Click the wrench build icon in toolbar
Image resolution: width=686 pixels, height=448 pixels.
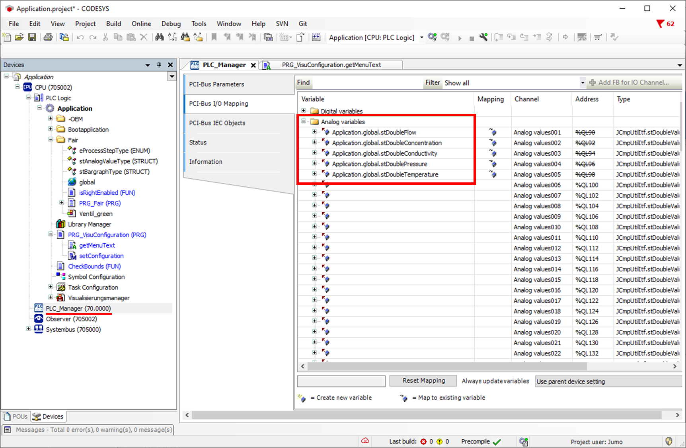(483, 37)
